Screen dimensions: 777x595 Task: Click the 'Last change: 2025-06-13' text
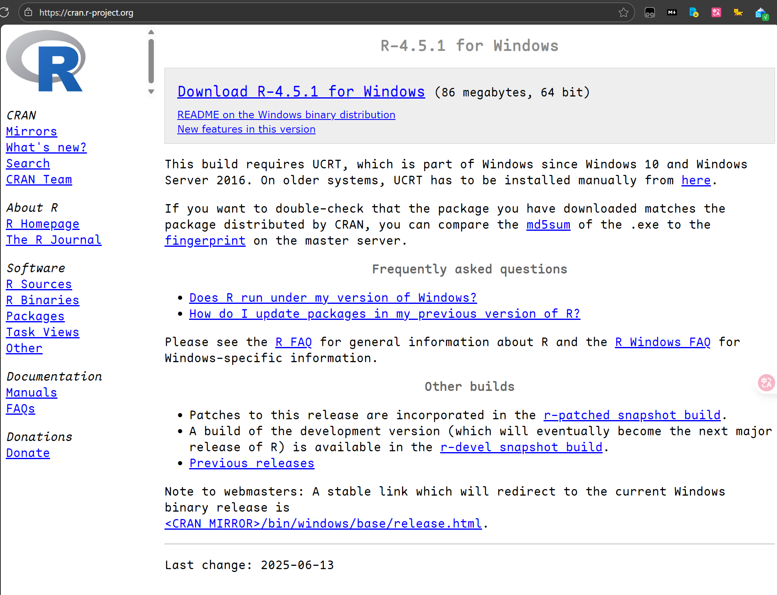[x=249, y=565]
